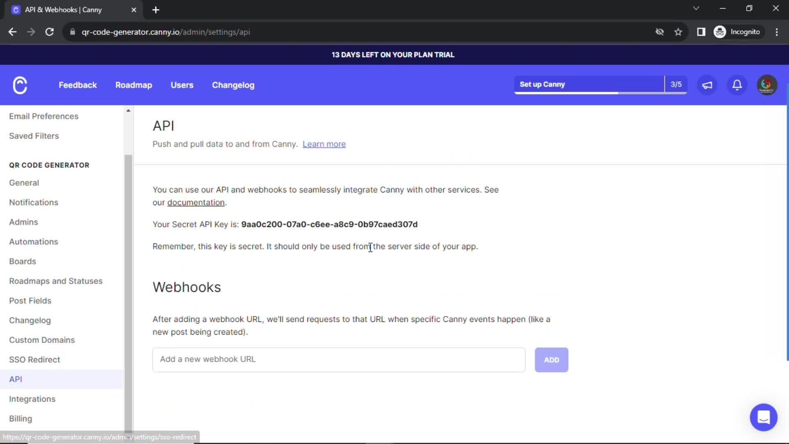
Task: Click Add a new webhook URL field
Action: click(338, 359)
